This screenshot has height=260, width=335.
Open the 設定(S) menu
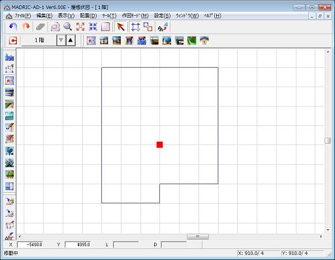click(162, 16)
